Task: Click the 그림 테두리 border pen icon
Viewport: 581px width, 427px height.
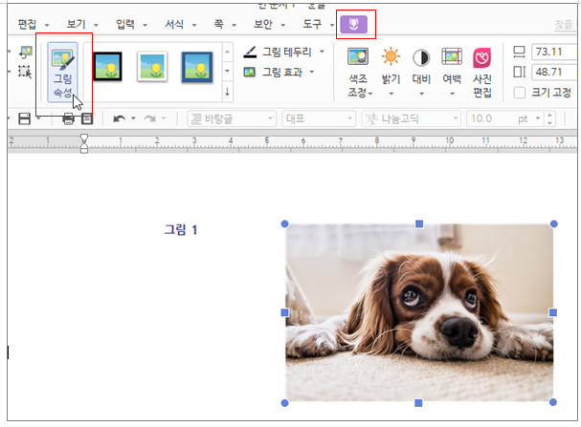Action: point(250,53)
